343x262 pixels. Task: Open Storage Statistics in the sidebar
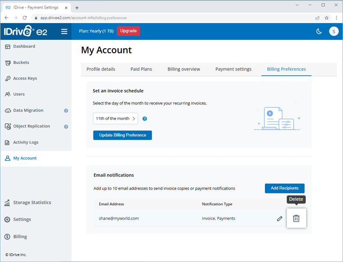click(32, 202)
